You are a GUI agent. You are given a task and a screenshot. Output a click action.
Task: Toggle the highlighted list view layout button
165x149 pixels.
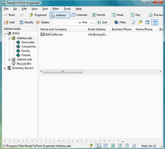tap(155, 23)
